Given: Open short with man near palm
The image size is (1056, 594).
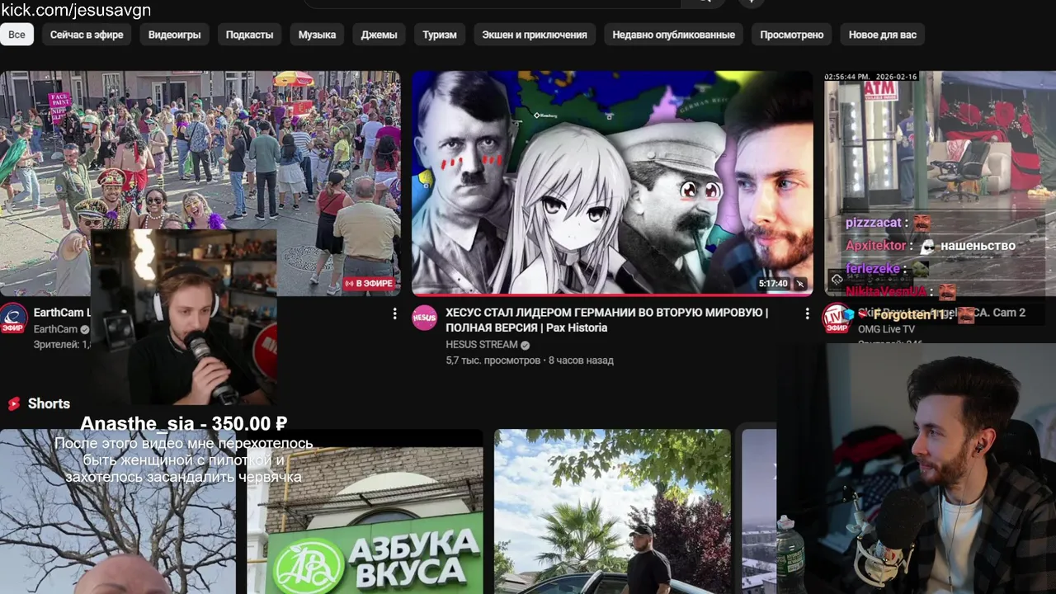Looking at the screenshot, I should tap(612, 511).
